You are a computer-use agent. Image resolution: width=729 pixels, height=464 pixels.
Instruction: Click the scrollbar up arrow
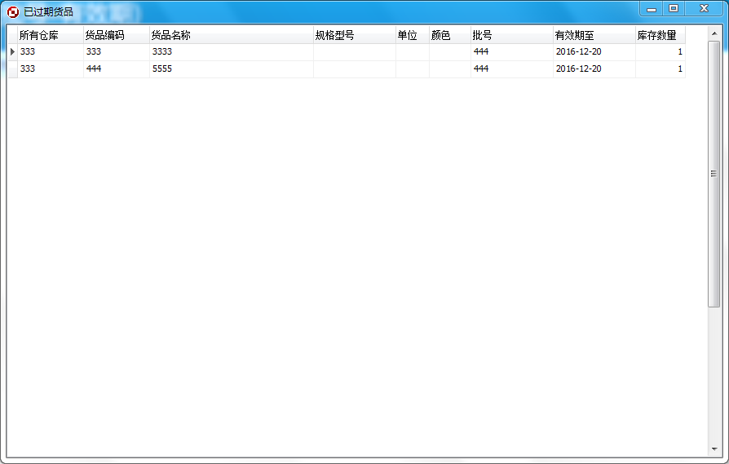714,33
